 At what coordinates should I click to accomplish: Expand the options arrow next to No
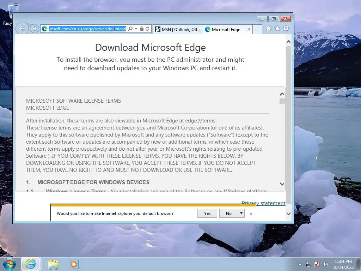click(x=241, y=213)
